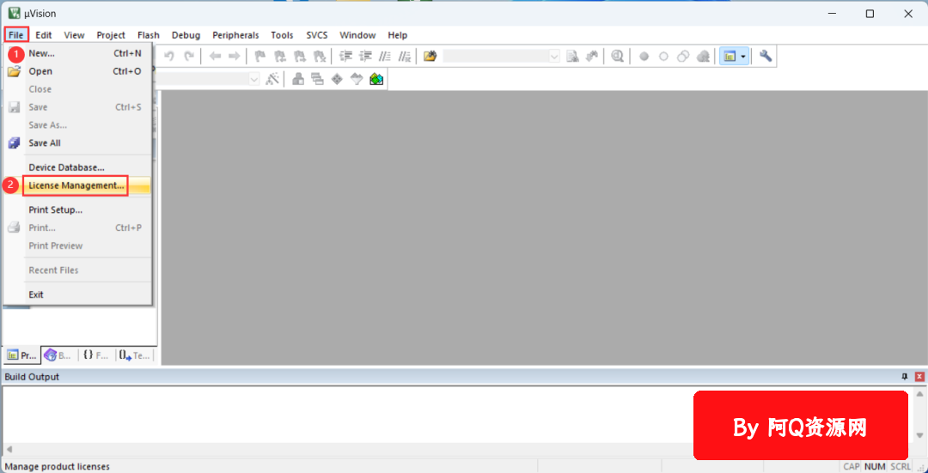
Task: Switch to the Functions (F...) tab
Action: [x=96, y=355]
